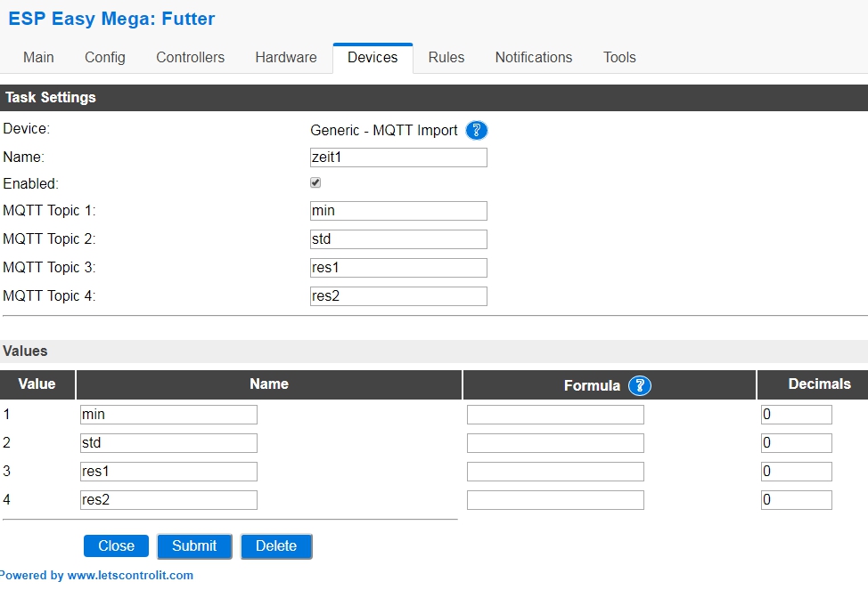Screen dimensions: 868x614
Task: Open the Tools tab
Action: [x=619, y=58]
